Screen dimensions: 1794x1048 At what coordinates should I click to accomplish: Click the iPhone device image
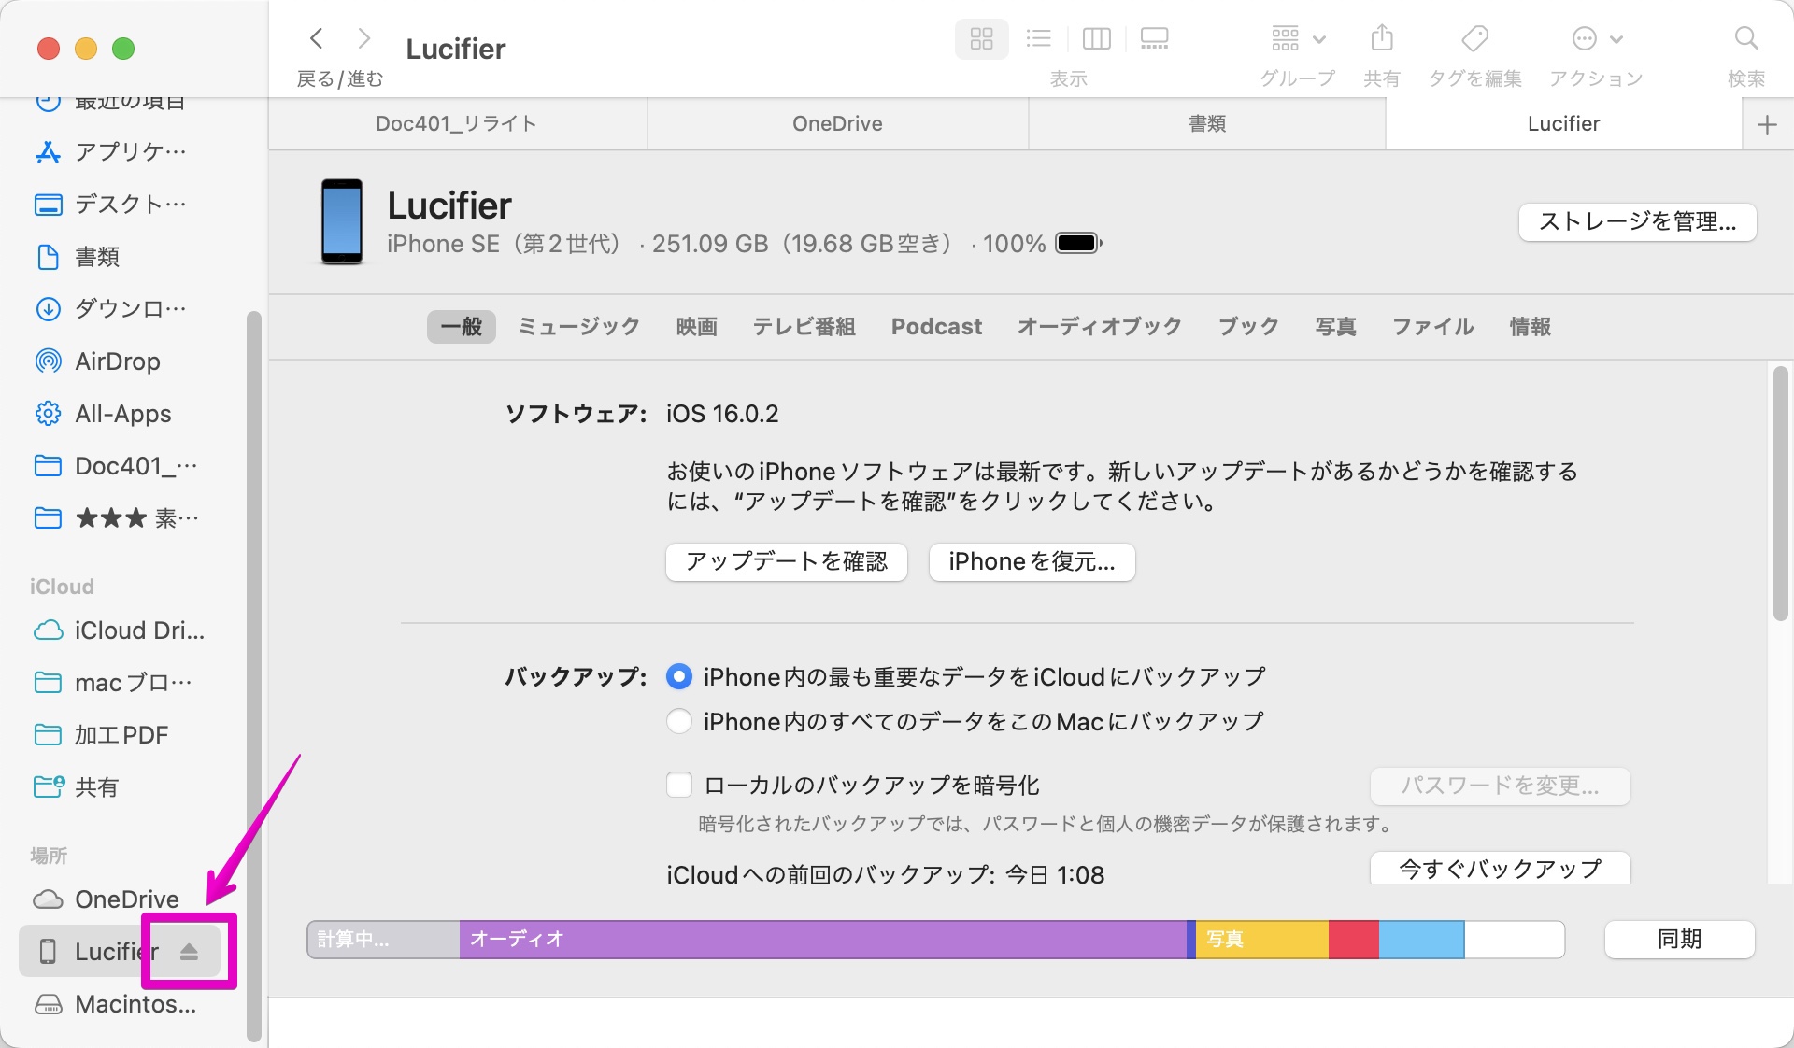pos(342,222)
